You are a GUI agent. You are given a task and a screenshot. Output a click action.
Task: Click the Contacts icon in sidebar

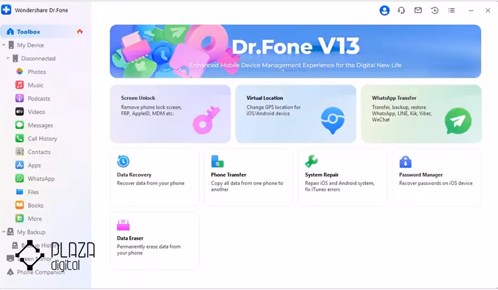(x=20, y=152)
